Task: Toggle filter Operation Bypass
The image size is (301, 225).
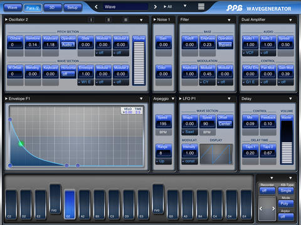Action: [x=225, y=45]
